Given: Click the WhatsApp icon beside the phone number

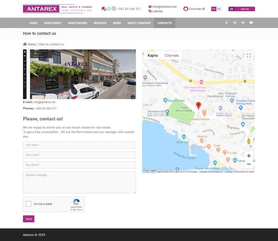Looking at the screenshot, I should [109, 9].
